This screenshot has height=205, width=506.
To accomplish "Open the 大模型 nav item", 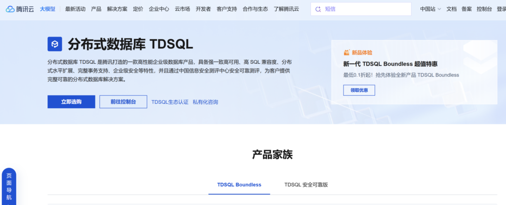I will point(47,9).
